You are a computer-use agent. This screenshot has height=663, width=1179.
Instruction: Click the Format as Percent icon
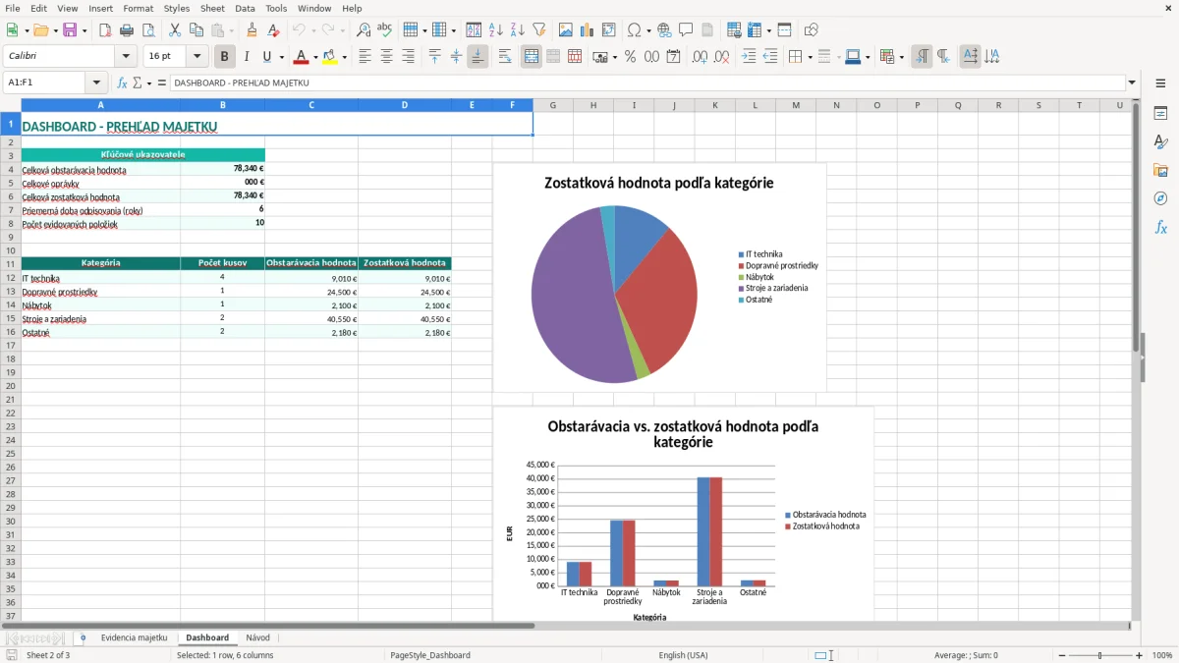[x=630, y=57]
